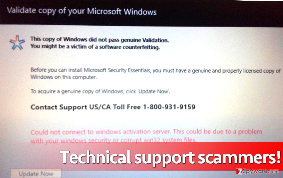Click the red 'Could not connect to windows activation server' error
Screen dimensions: 283x178
[x=100, y=132]
